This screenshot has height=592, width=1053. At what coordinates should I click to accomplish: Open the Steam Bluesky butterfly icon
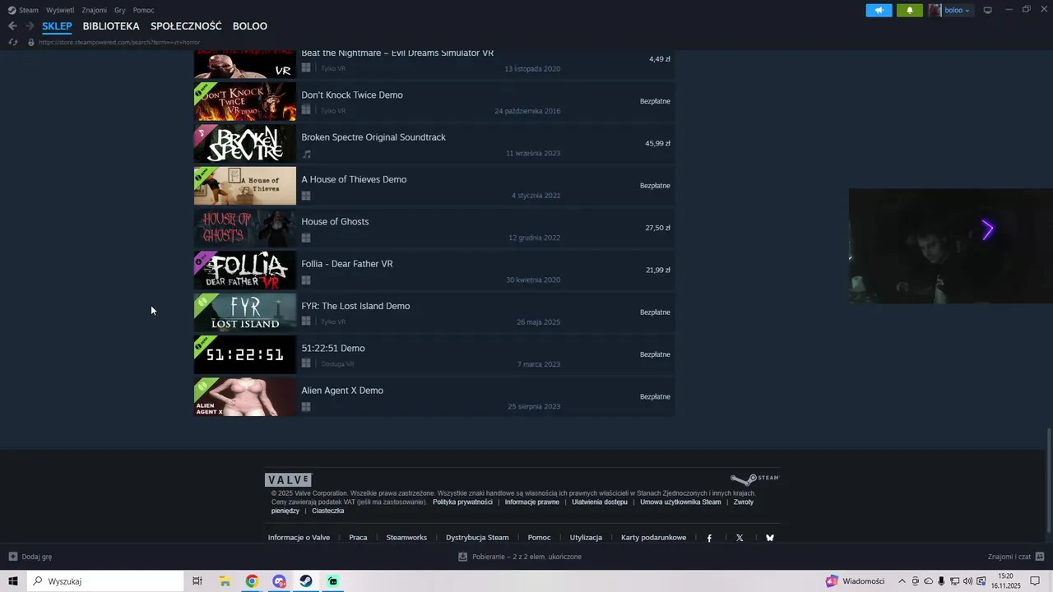click(770, 538)
